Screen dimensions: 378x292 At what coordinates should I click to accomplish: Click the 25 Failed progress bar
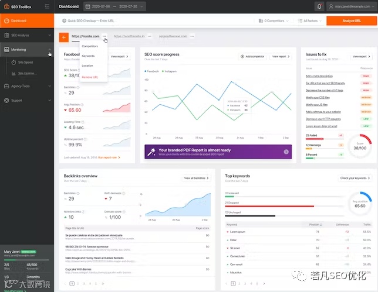pyautogui.click(x=325, y=139)
